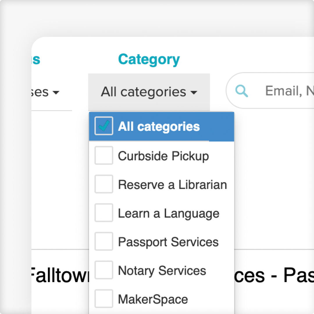Select the highlighted All categories menu item
This screenshot has height=314, width=314.
click(x=162, y=126)
